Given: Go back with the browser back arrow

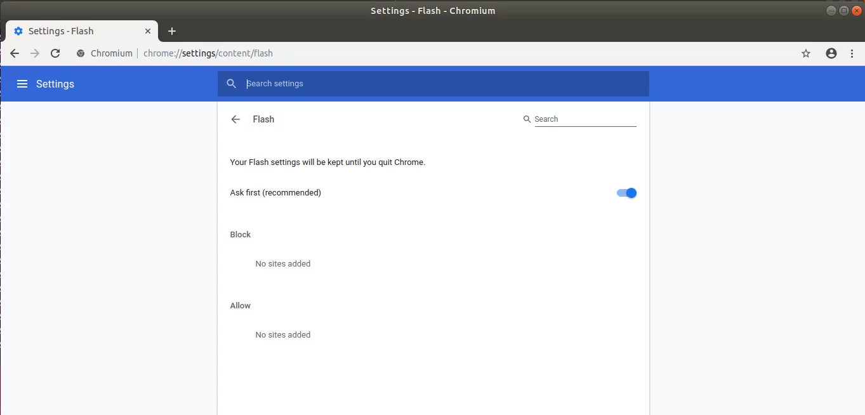Looking at the screenshot, I should [15, 53].
